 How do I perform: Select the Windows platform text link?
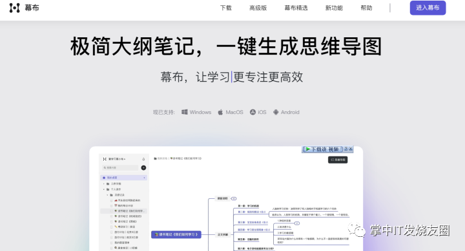tap(200, 112)
